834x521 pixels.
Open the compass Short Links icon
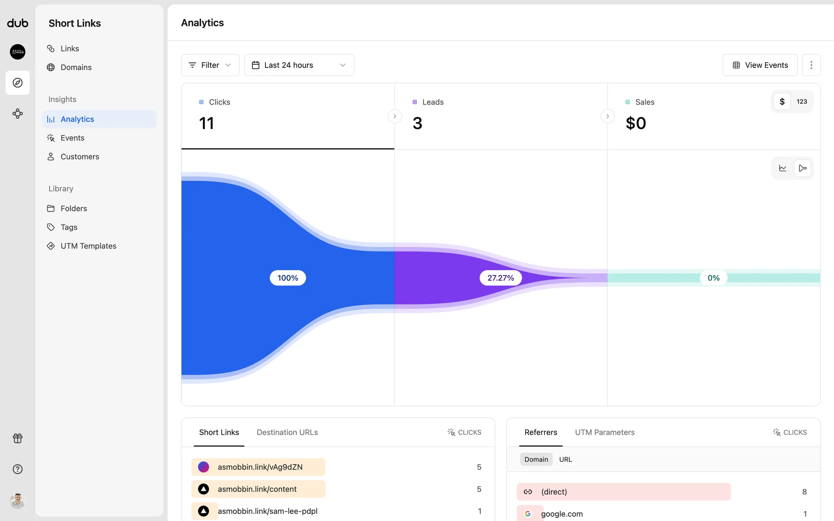(x=17, y=82)
